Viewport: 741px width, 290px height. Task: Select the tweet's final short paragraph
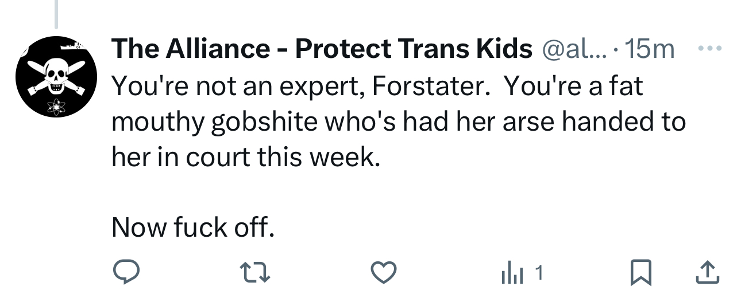[193, 228]
